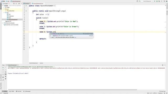Start debugging with the bug icon
The height and width of the screenshot is (94, 168).
point(157,1)
